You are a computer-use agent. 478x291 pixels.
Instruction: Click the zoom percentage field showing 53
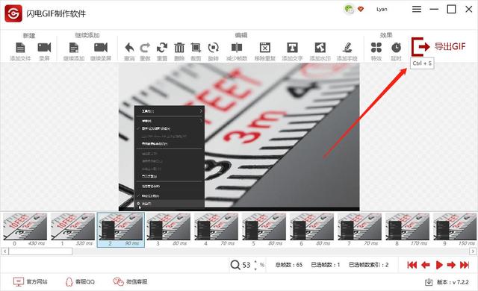[246, 265]
